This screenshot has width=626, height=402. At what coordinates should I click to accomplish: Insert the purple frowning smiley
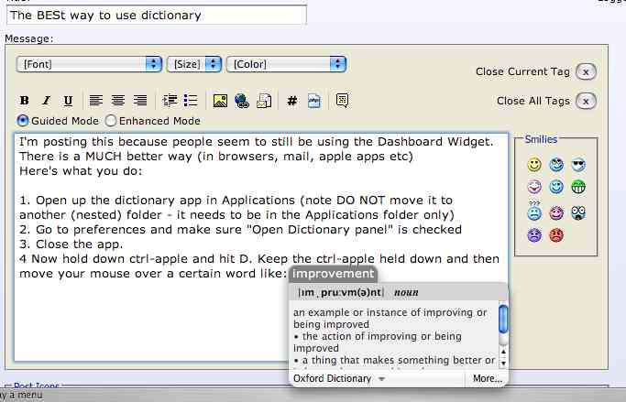(534, 235)
